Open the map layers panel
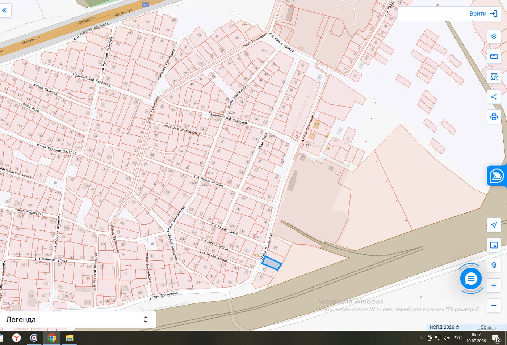507x345 pixels. tap(494, 36)
